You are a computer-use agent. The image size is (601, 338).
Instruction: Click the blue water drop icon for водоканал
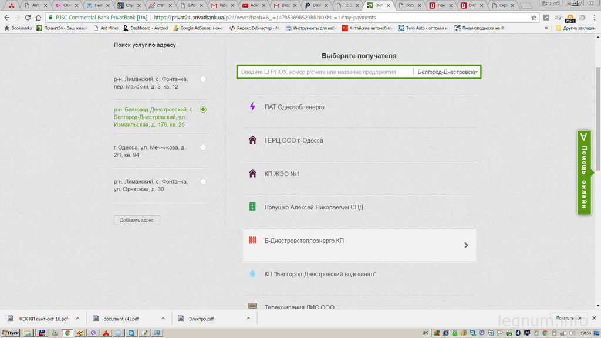click(x=252, y=273)
